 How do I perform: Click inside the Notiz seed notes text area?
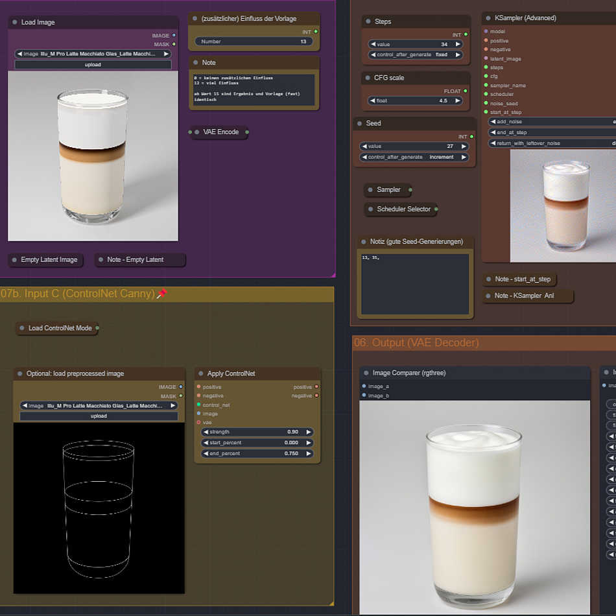click(x=415, y=284)
